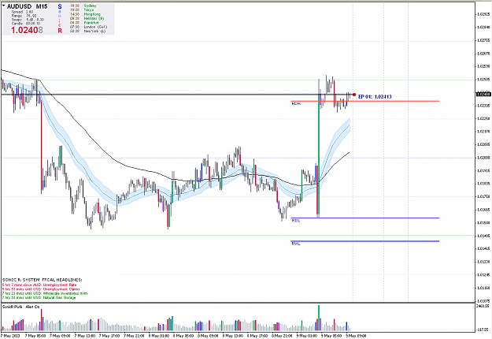Image resolution: width=492 pixels, height=339 pixels.
Task: Click the USD Natural Gas Storage headline
Action: tap(39, 297)
